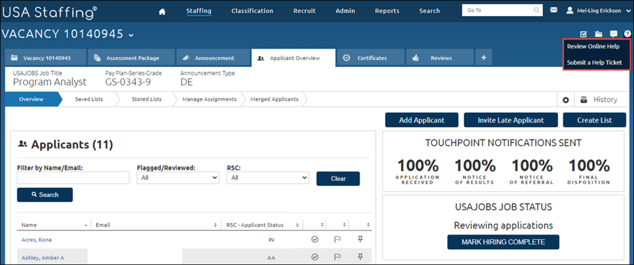This screenshot has height=265, width=634.
Task: Pin applicant Acres, Kona
Action: [x=360, y=239]
